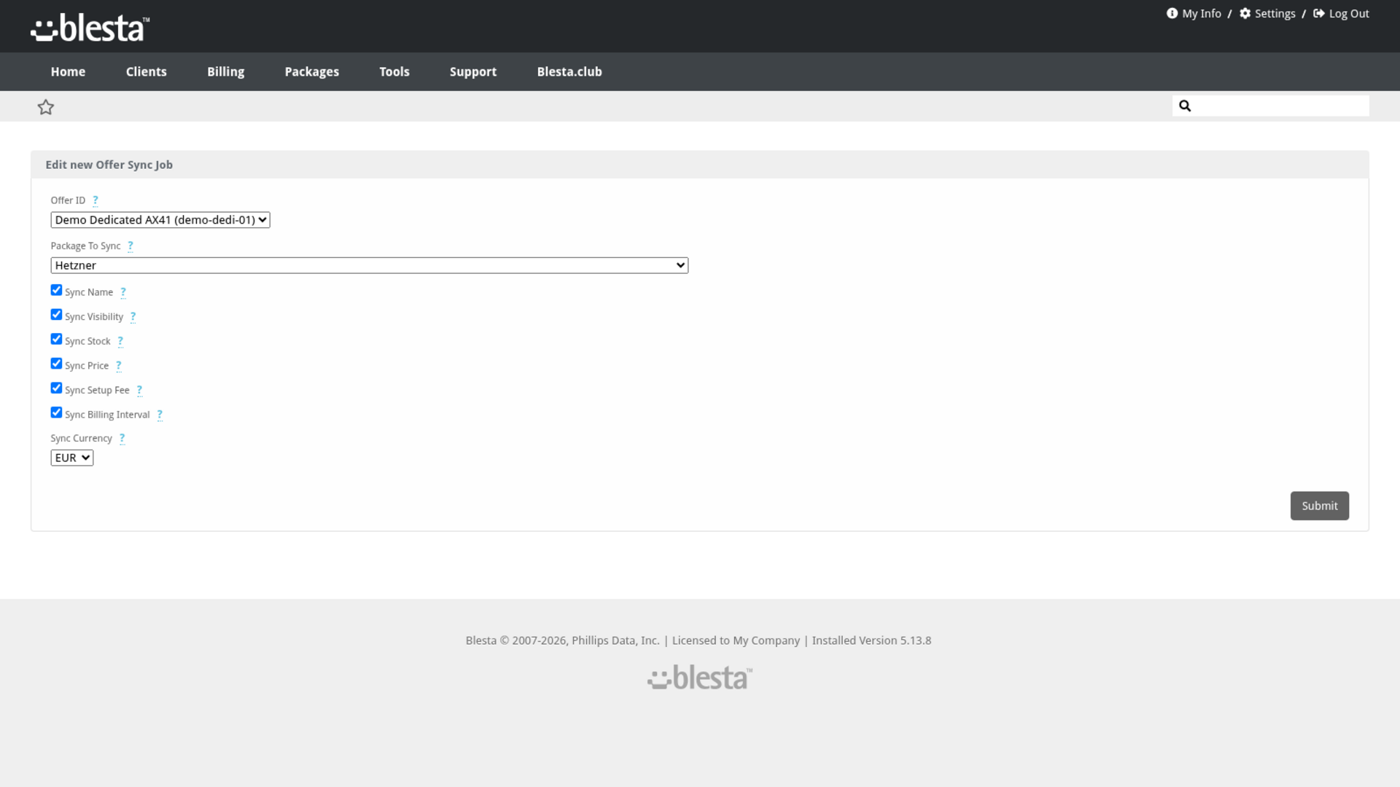This screenshot has width=1400, height=787.
Task: Click the Log Out link
Action: 1349,13
